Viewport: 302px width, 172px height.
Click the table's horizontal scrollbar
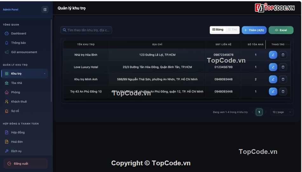(138, 100)
